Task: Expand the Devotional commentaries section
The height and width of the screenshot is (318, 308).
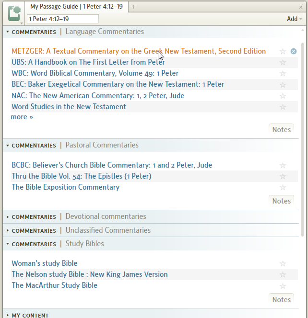Action: (x=8, y=217)
